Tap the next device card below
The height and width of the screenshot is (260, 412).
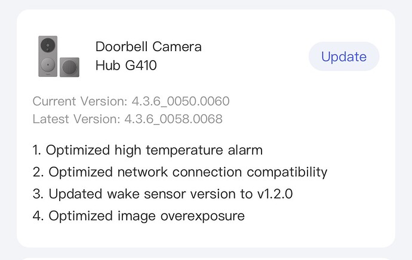click(206, 259)
